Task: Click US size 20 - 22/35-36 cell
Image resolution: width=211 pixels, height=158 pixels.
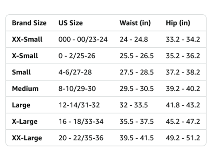Action: 81,138
